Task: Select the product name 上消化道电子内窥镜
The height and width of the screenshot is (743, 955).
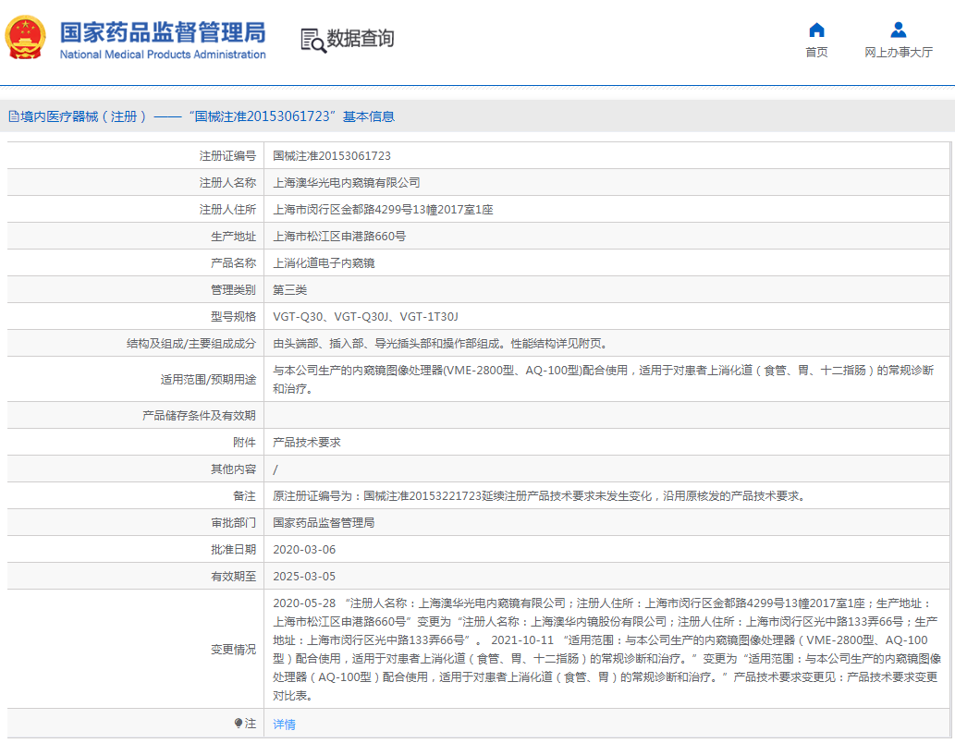Action: [x=324, y=263]
